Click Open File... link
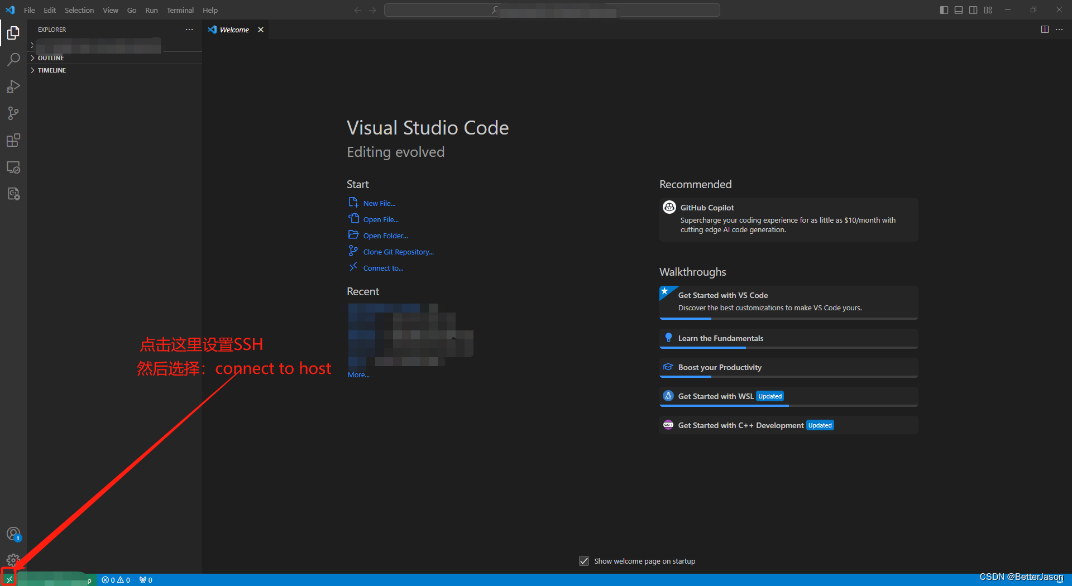Image resolution: width=1072 pixels, height=586 pixels. click(x=381, y=219)
